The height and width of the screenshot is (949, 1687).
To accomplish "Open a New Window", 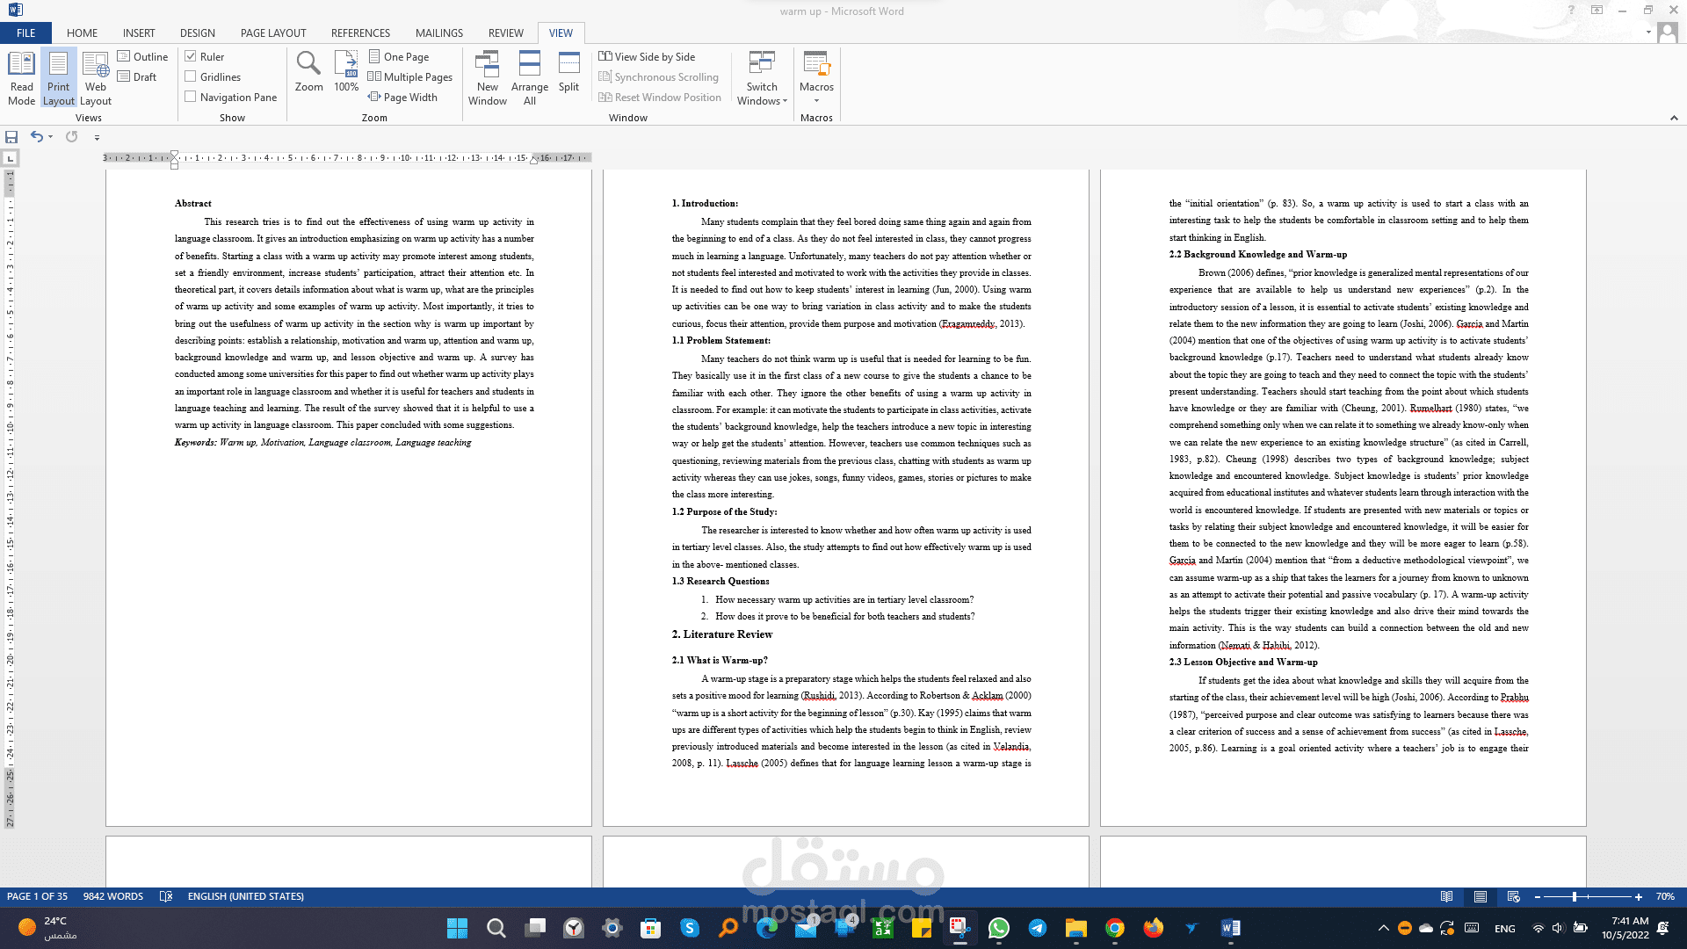I will click(488, 78).
